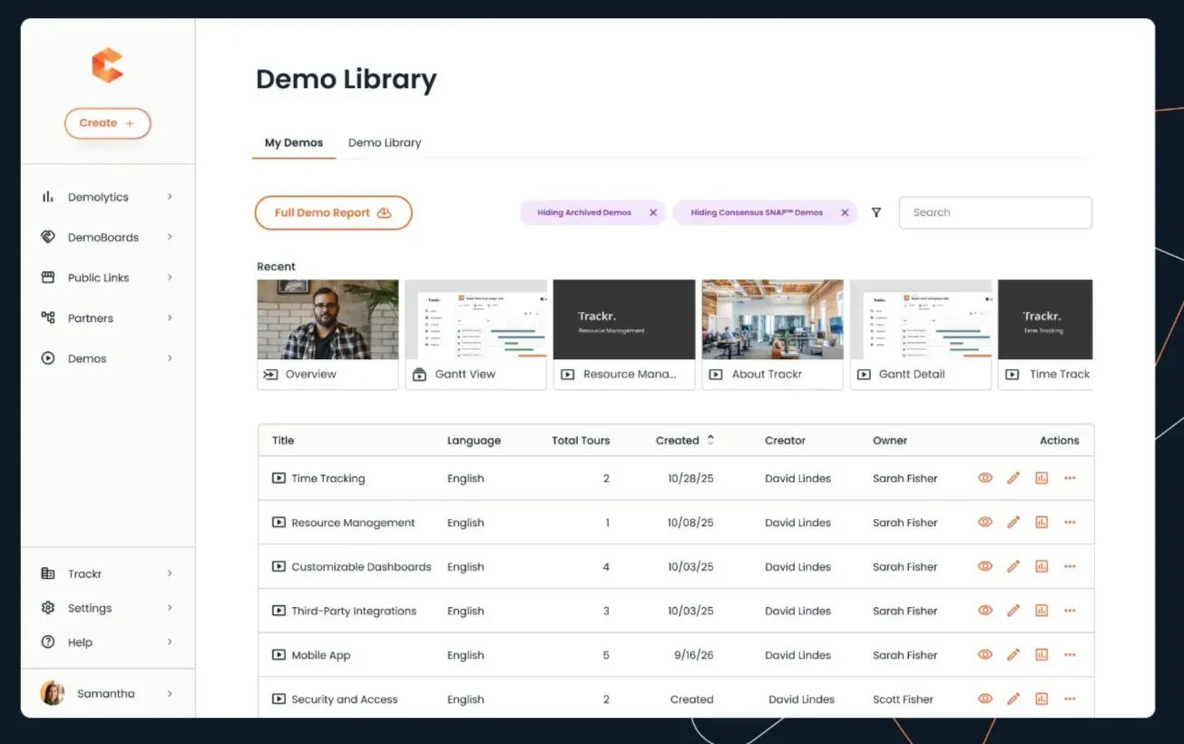Open more actions for Resource Management

1070,523
